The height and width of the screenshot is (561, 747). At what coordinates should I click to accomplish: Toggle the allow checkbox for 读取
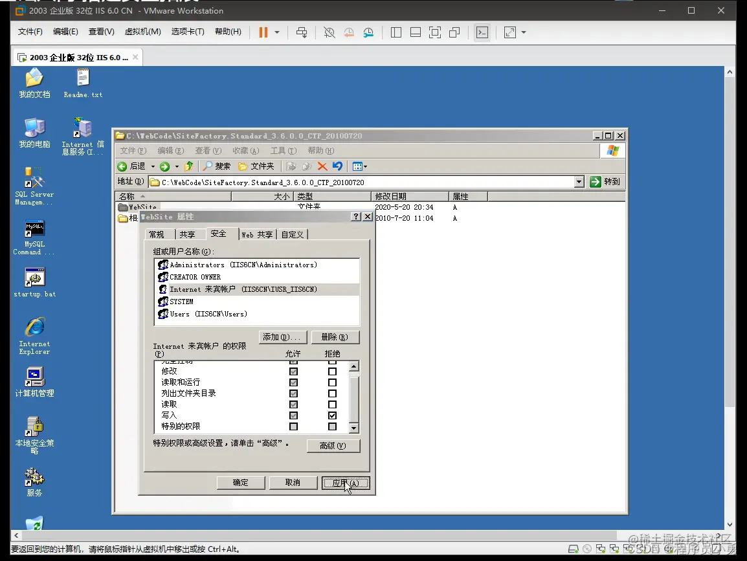coord(293,404)
